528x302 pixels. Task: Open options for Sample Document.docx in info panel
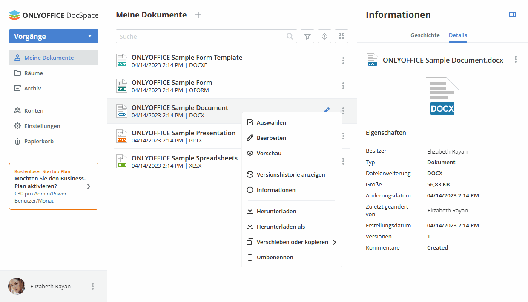pos(516,60)
